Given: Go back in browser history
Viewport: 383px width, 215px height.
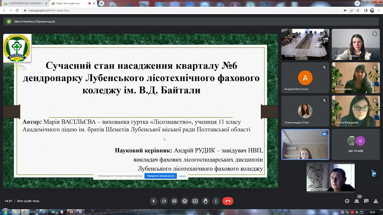Looking at the screenshot, I should pyautogui.click(x=4, y=10).
